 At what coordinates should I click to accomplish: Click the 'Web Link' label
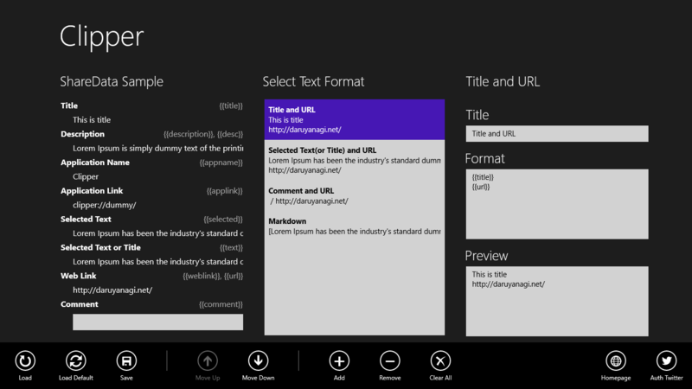click(79, 276)
